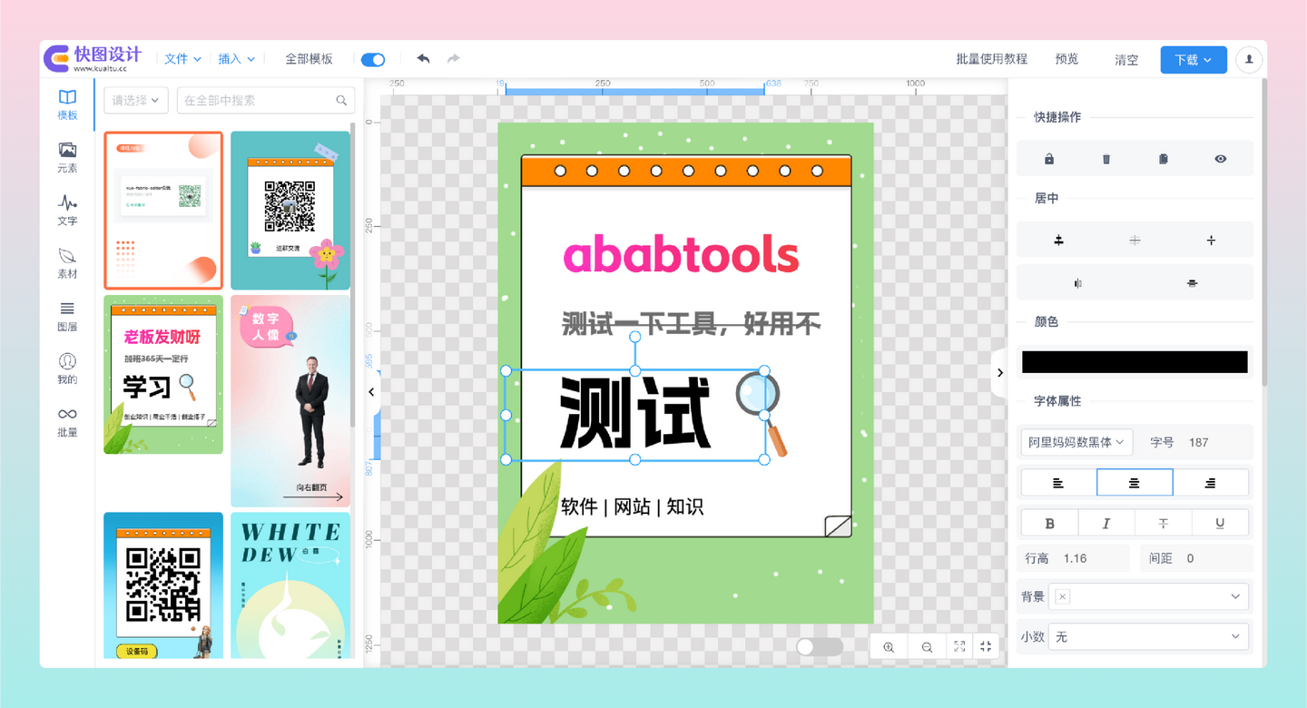Open the 阿里妈妈数黑体 font dropdown
This screenshot has width=1307, height=708.
click(1076, 442)
